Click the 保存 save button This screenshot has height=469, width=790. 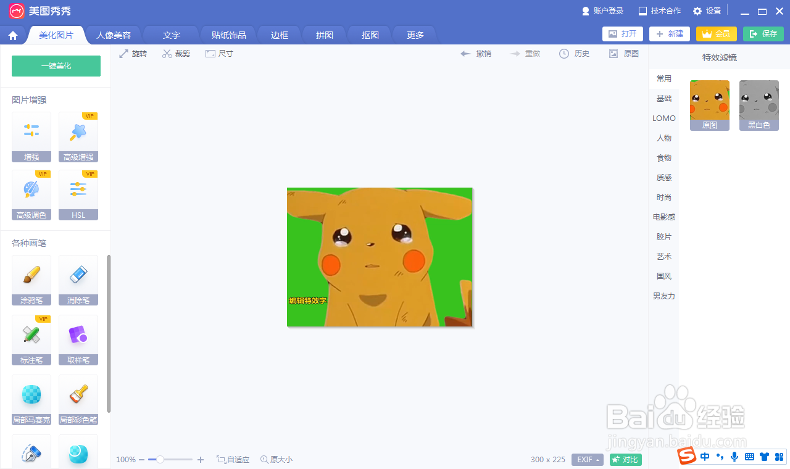point(763,34)
